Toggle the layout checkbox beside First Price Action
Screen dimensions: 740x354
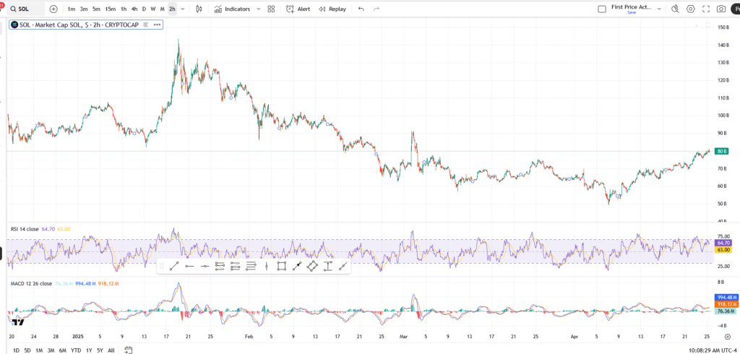tap(601, 9)
